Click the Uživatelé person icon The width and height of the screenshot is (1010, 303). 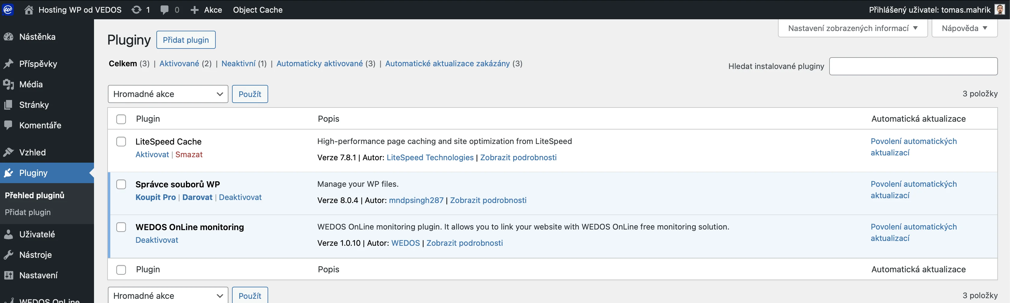pos(9,234)
